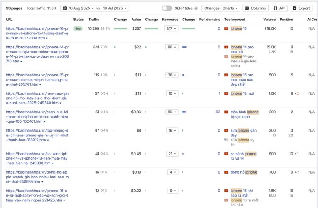Screen dimensions: 318x208
Task: Sort by the Keywords column header
Action: pos(170,20)
